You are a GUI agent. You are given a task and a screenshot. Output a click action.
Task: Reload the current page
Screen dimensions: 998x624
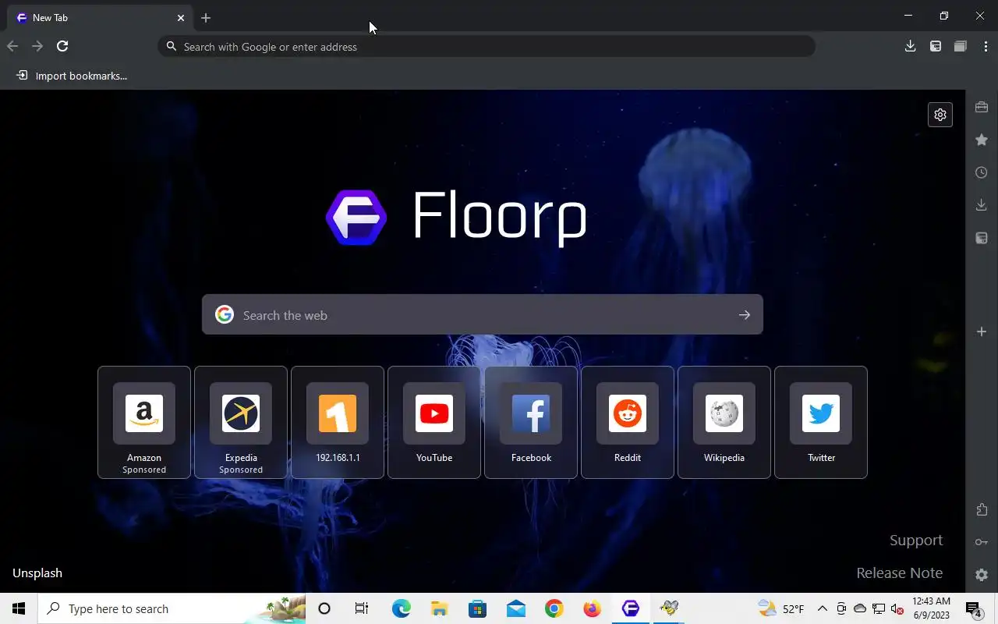tap(62, 46)
